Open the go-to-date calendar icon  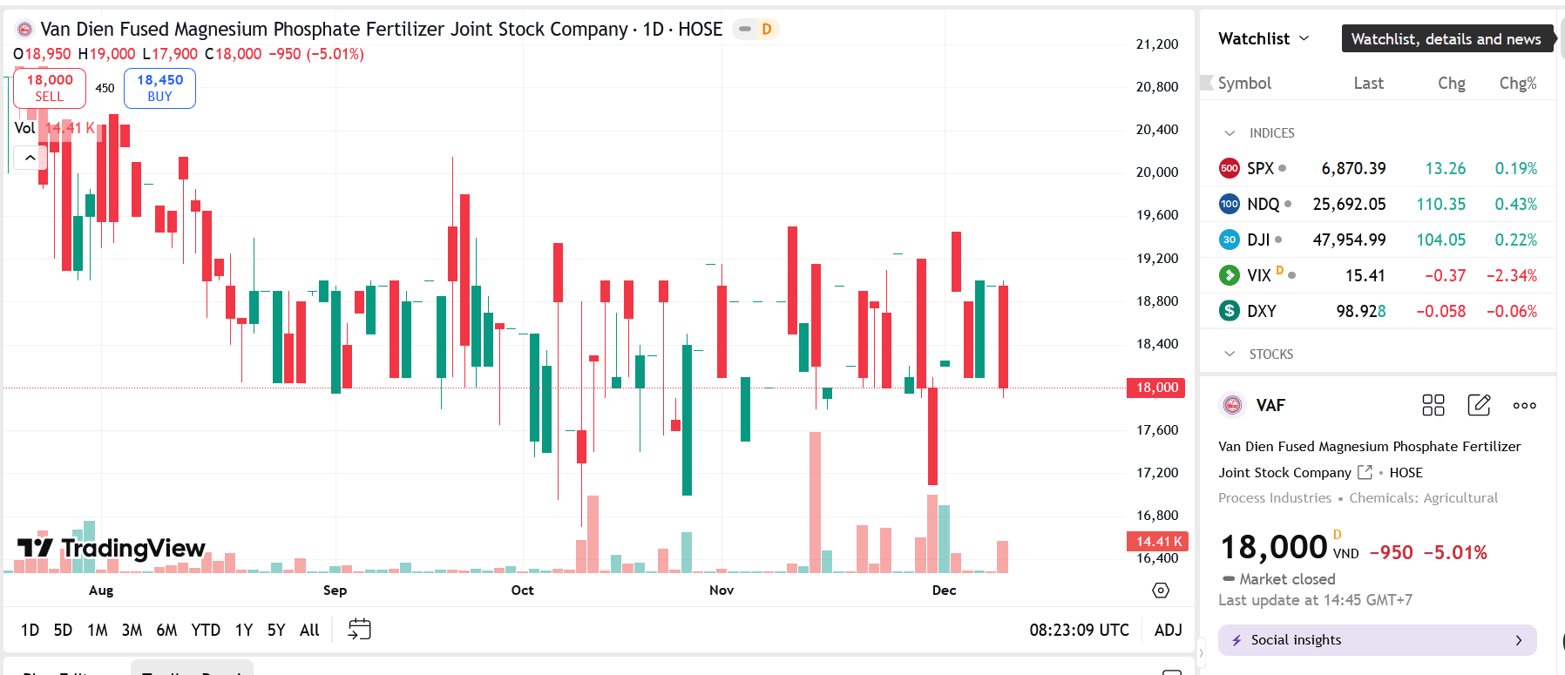[359, 629]
